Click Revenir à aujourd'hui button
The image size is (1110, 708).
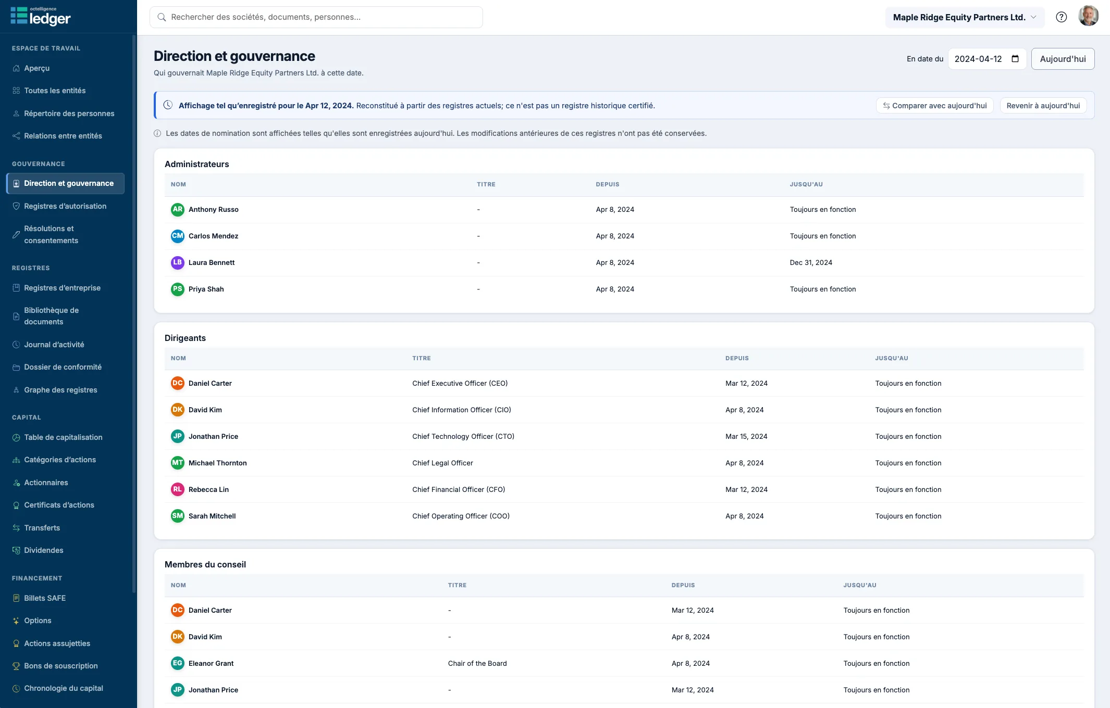point(1043,106)
